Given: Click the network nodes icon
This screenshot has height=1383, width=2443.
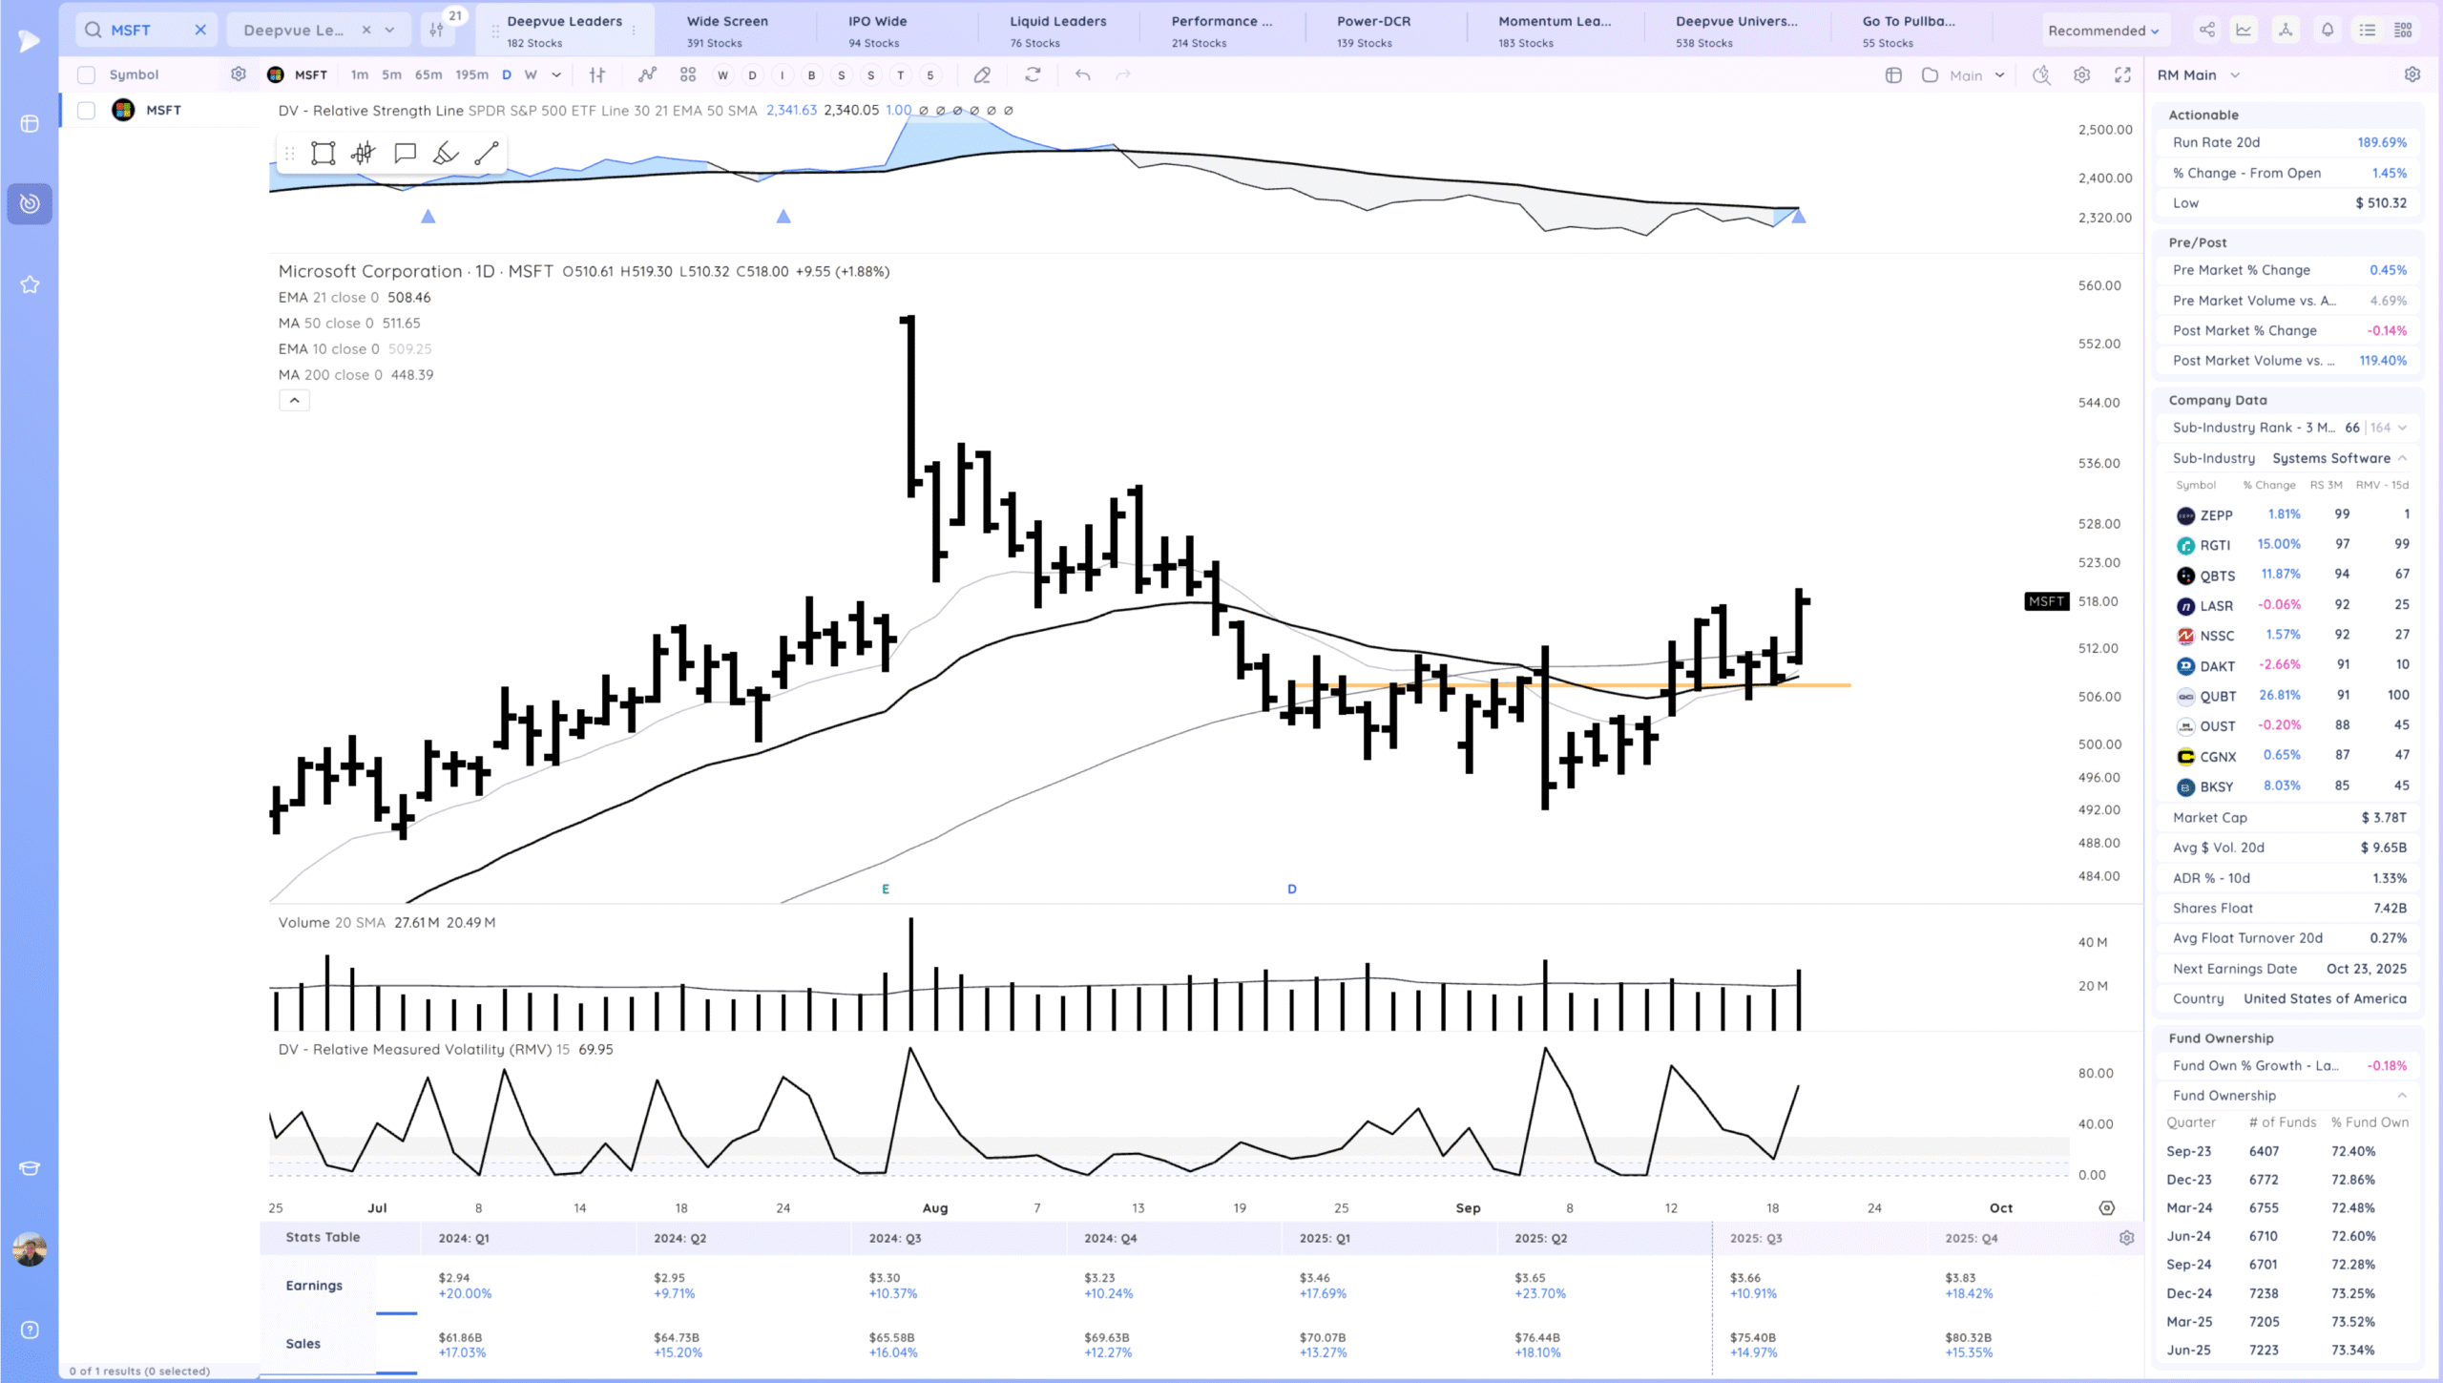Looking at the screenshot, I should 2286,30.
